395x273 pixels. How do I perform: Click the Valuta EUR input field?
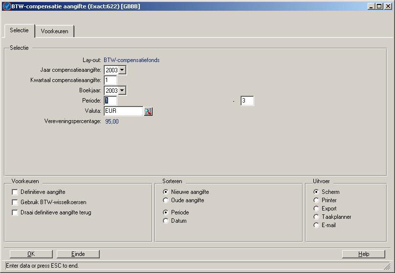(x=123, y=111)
